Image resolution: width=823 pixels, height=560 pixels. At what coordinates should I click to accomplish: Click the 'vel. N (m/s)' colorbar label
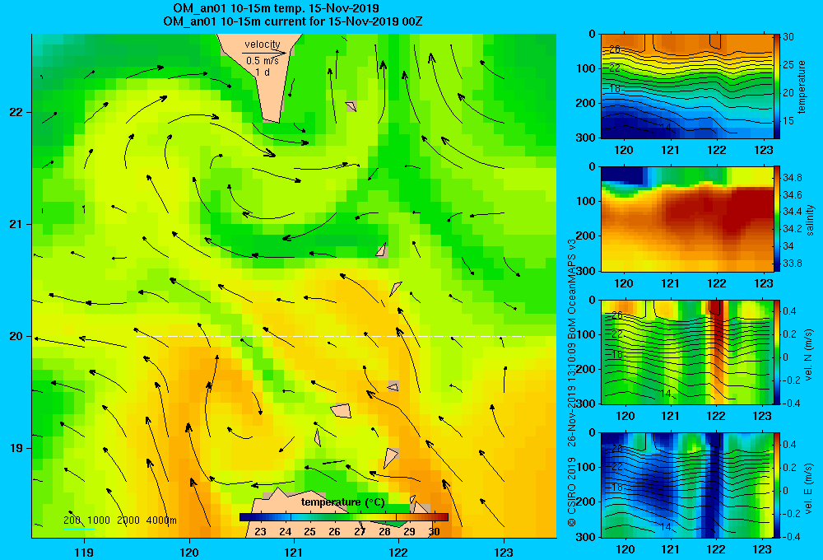tap(808, 354)
